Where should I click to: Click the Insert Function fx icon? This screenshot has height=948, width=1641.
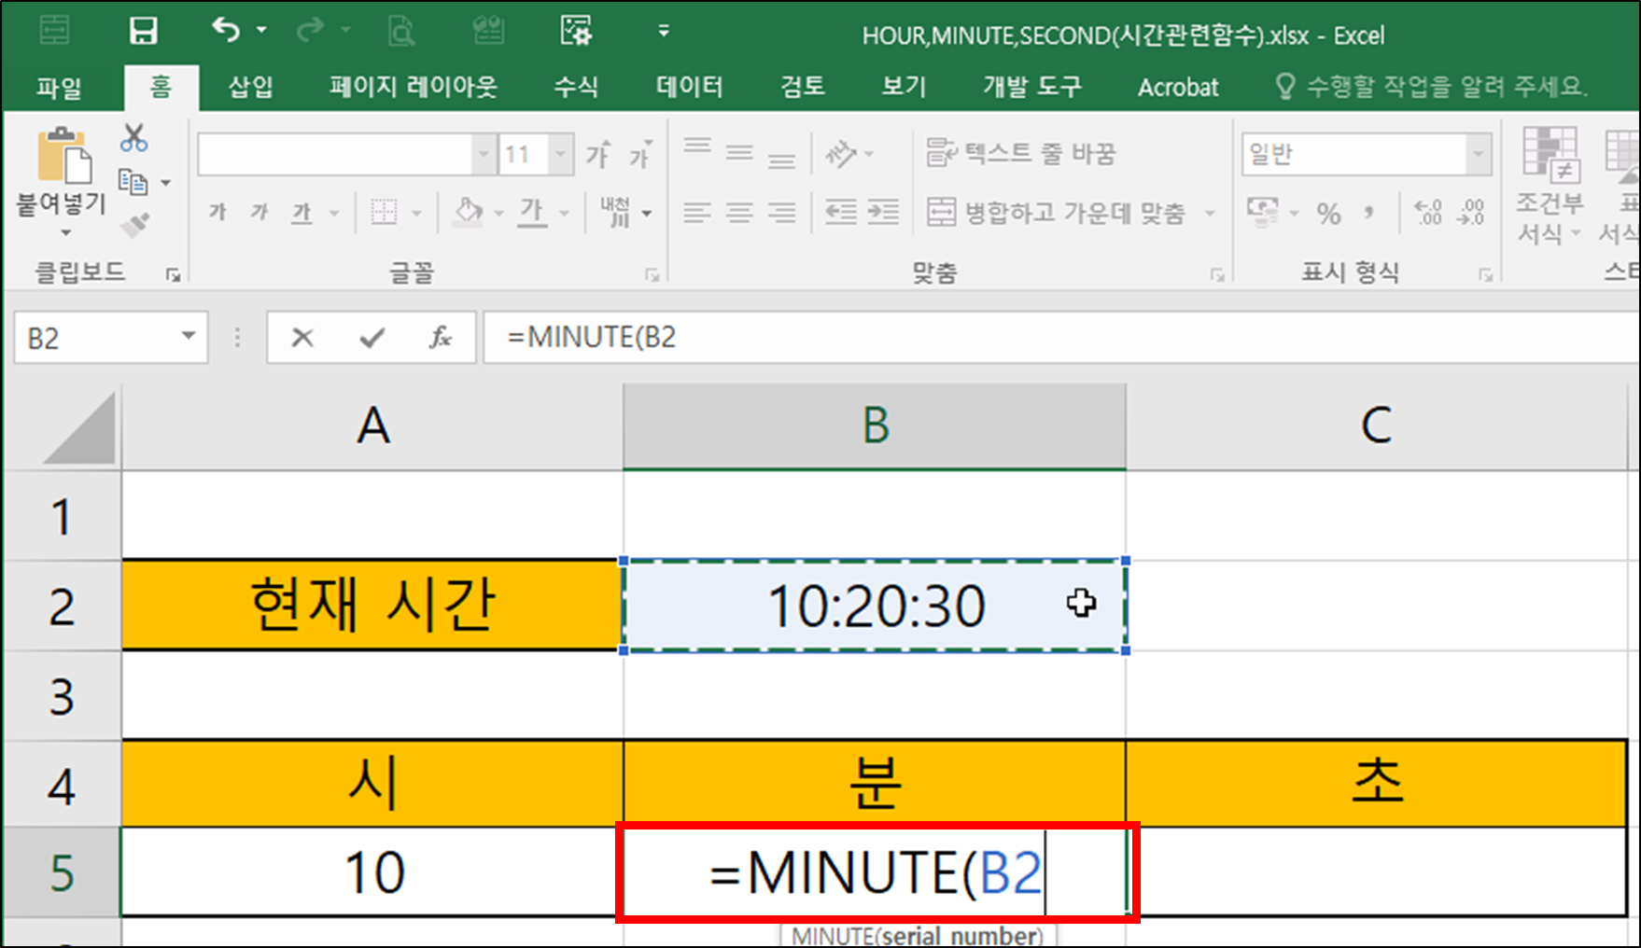[x=440, y=337]
